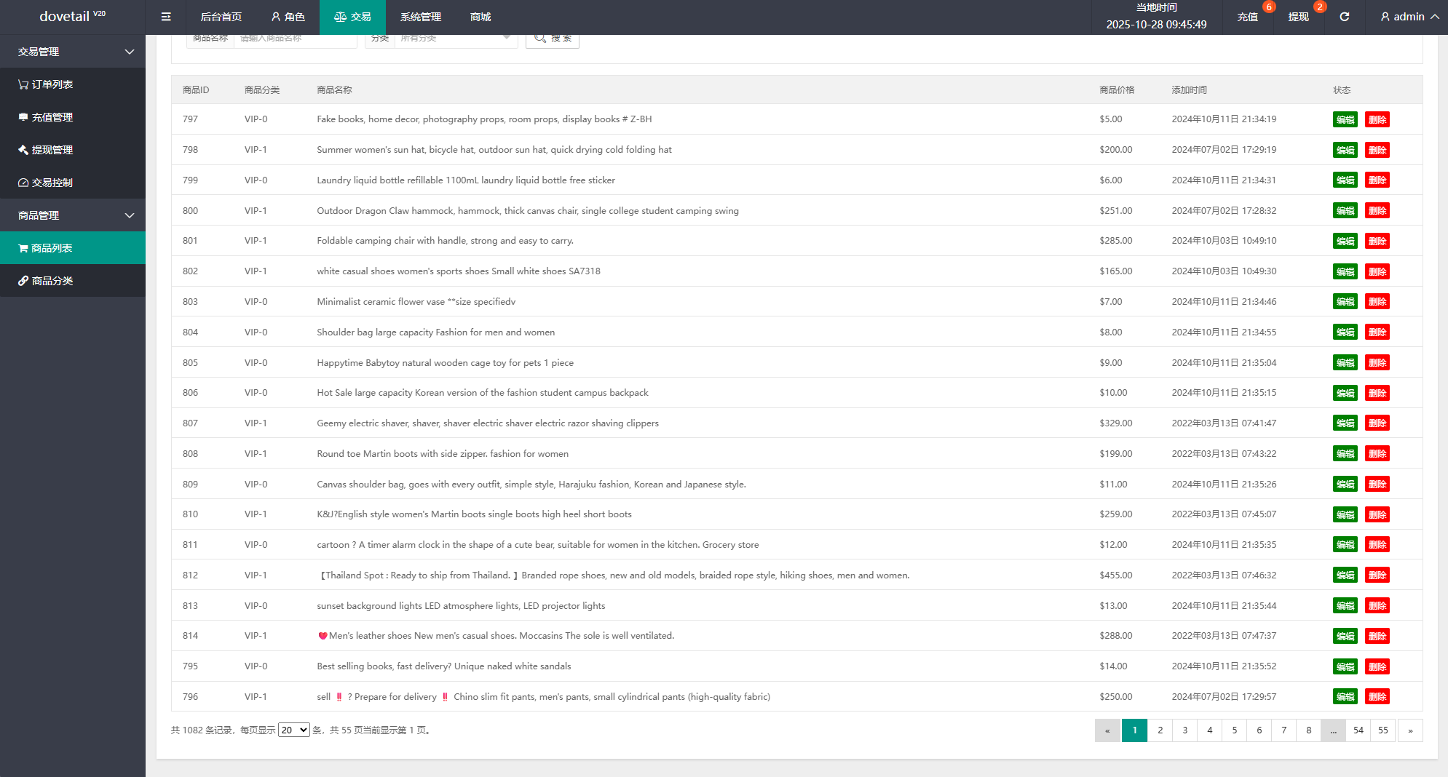Click the search magnifier button
The width and height of the screenshot is (1448, 777).
[x=552, y=39]
